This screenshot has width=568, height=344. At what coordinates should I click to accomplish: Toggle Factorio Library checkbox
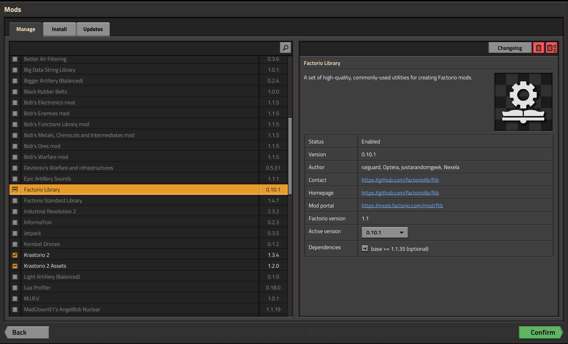pos(15,190)
